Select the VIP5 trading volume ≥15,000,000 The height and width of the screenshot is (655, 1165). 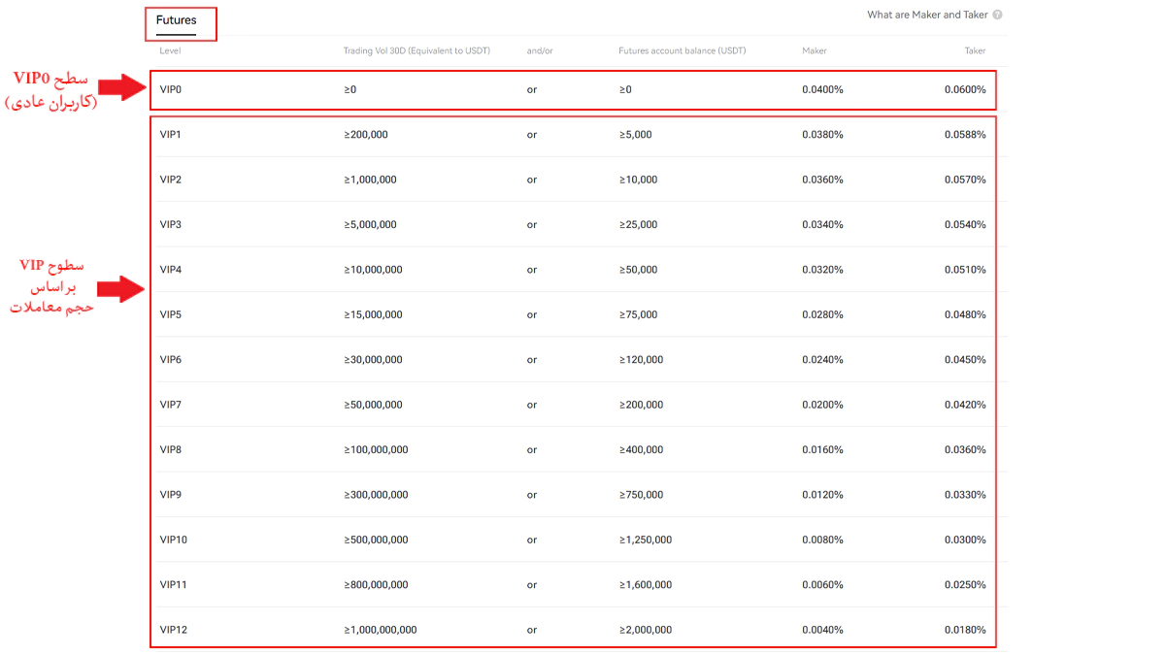click(373, 314)
